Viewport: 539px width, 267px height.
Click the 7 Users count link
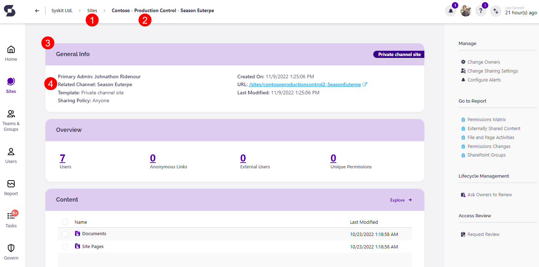(x=62, y=158)
